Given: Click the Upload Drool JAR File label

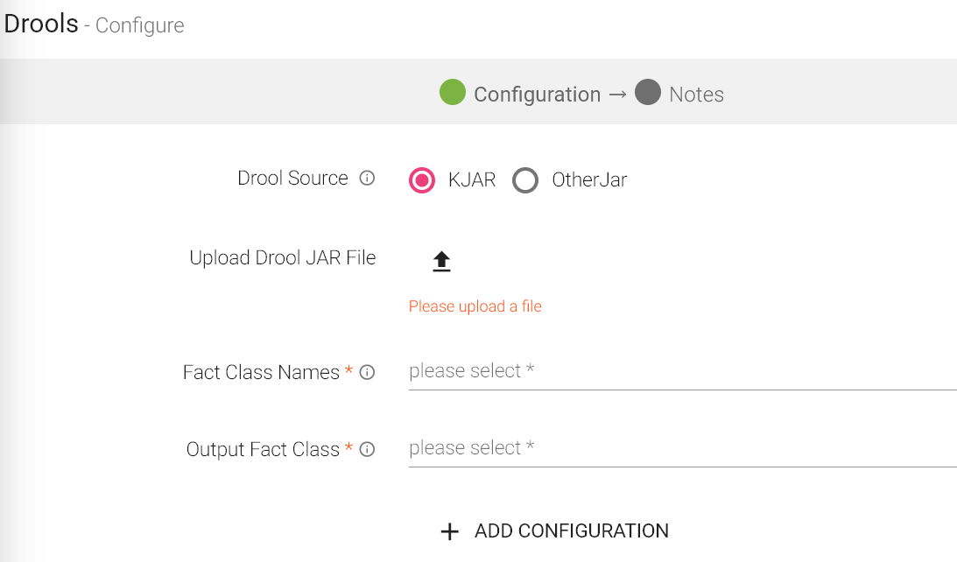Looking at the screenshot, I should click(282, 258).
